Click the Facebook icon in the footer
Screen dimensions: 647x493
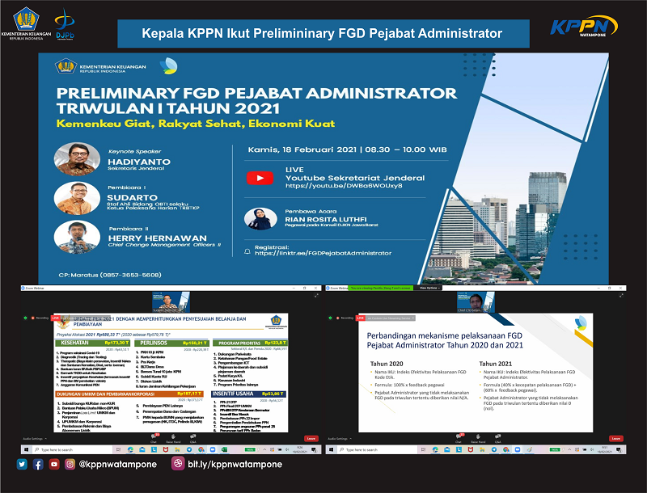[x=38, y=465]
